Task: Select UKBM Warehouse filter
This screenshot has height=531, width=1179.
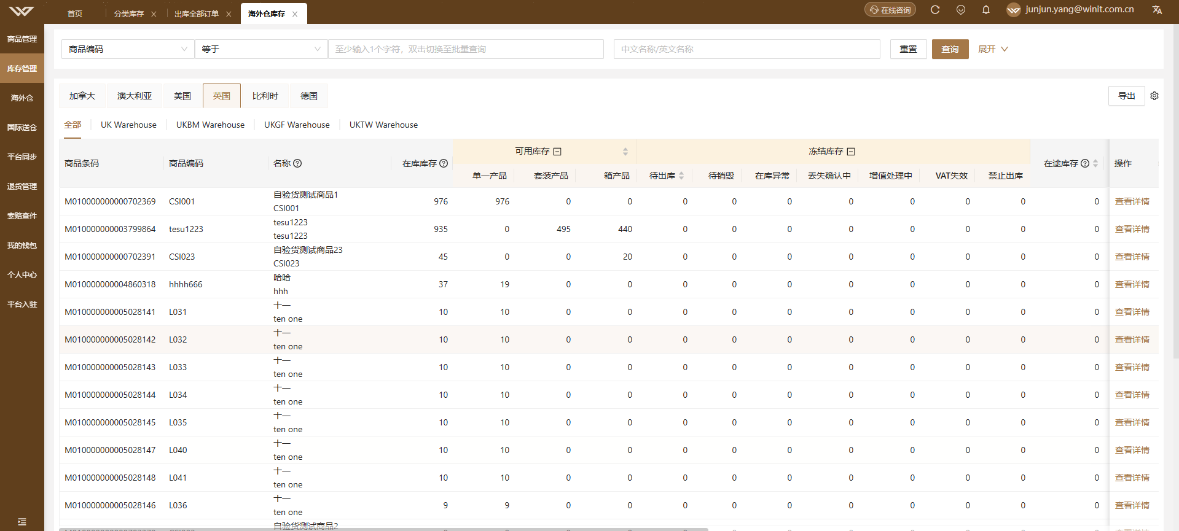Action: 210,125
